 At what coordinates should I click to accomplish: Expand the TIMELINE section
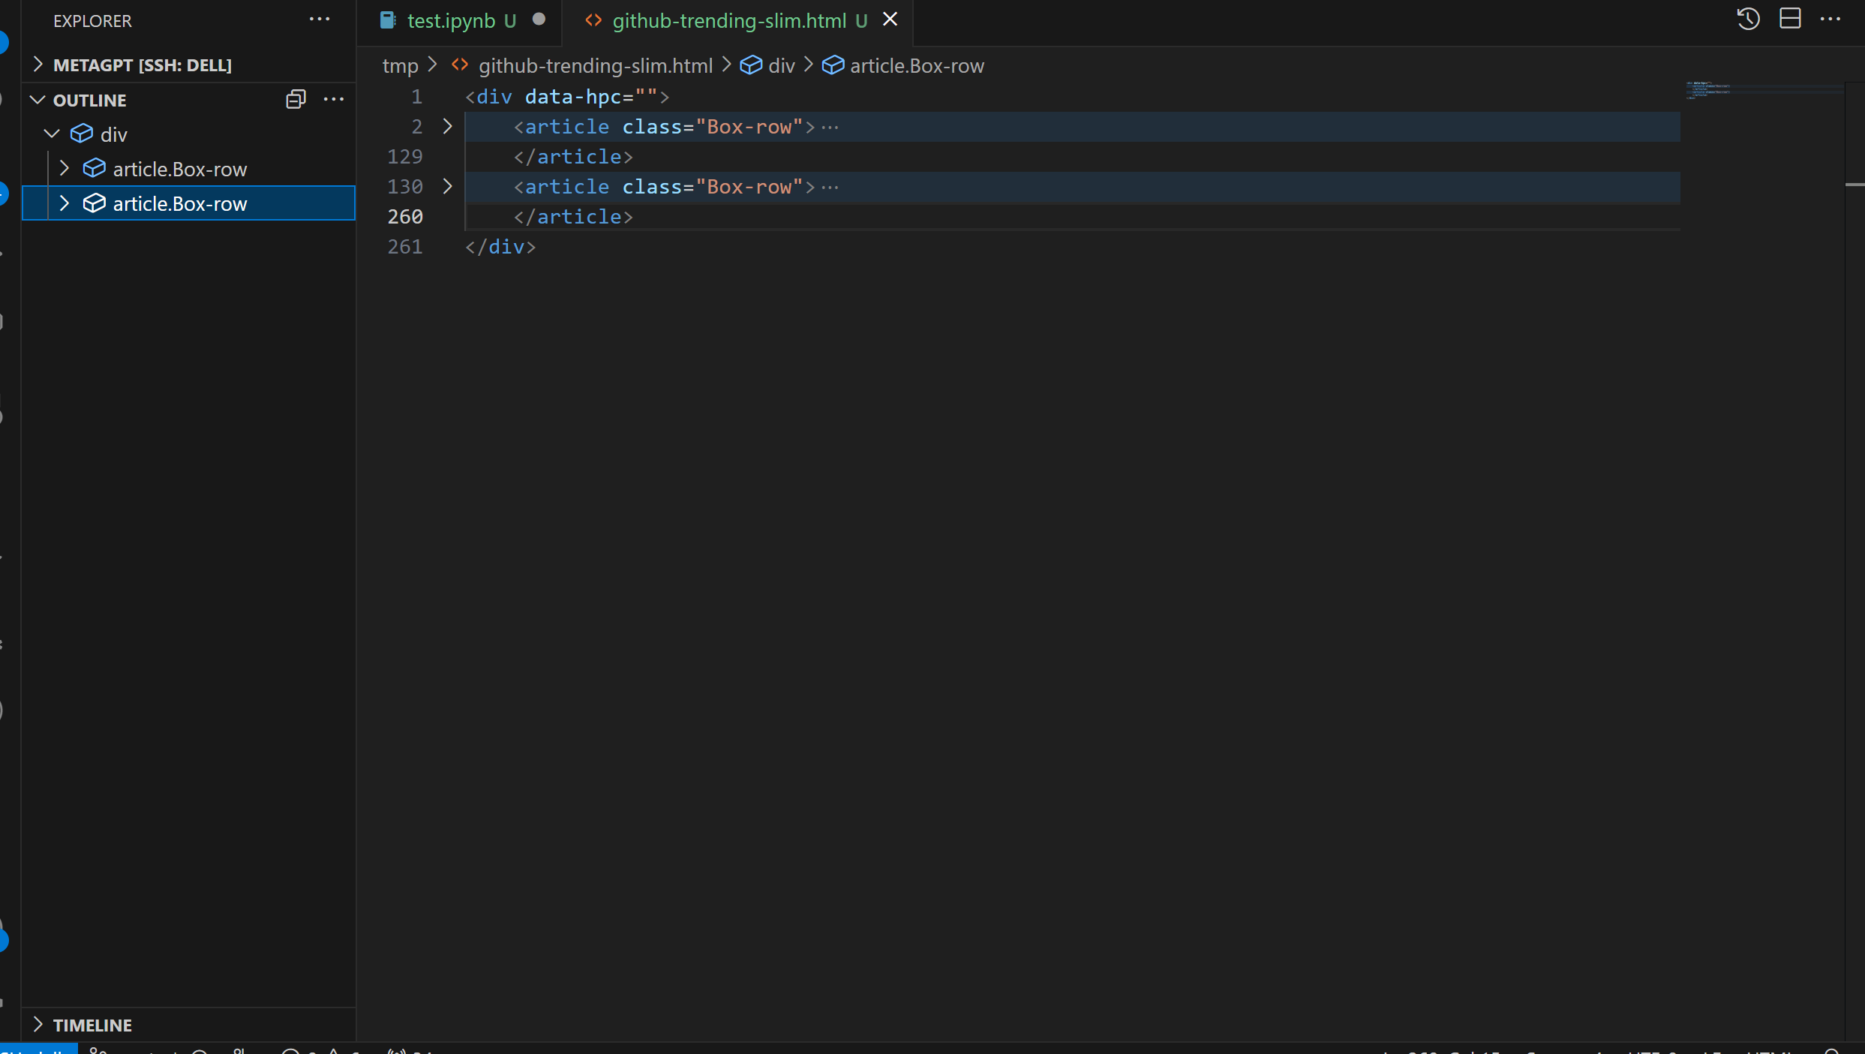coord(38,1024)
